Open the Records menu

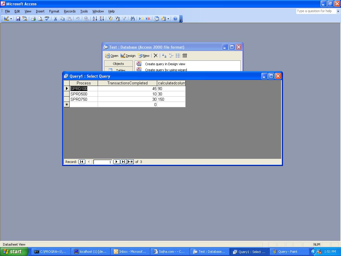[70, 11]
